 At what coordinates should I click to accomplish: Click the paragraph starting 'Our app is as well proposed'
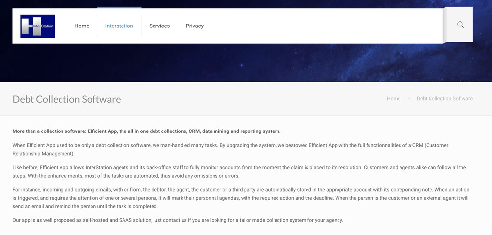pyautogui.click(x=178, y=220)
